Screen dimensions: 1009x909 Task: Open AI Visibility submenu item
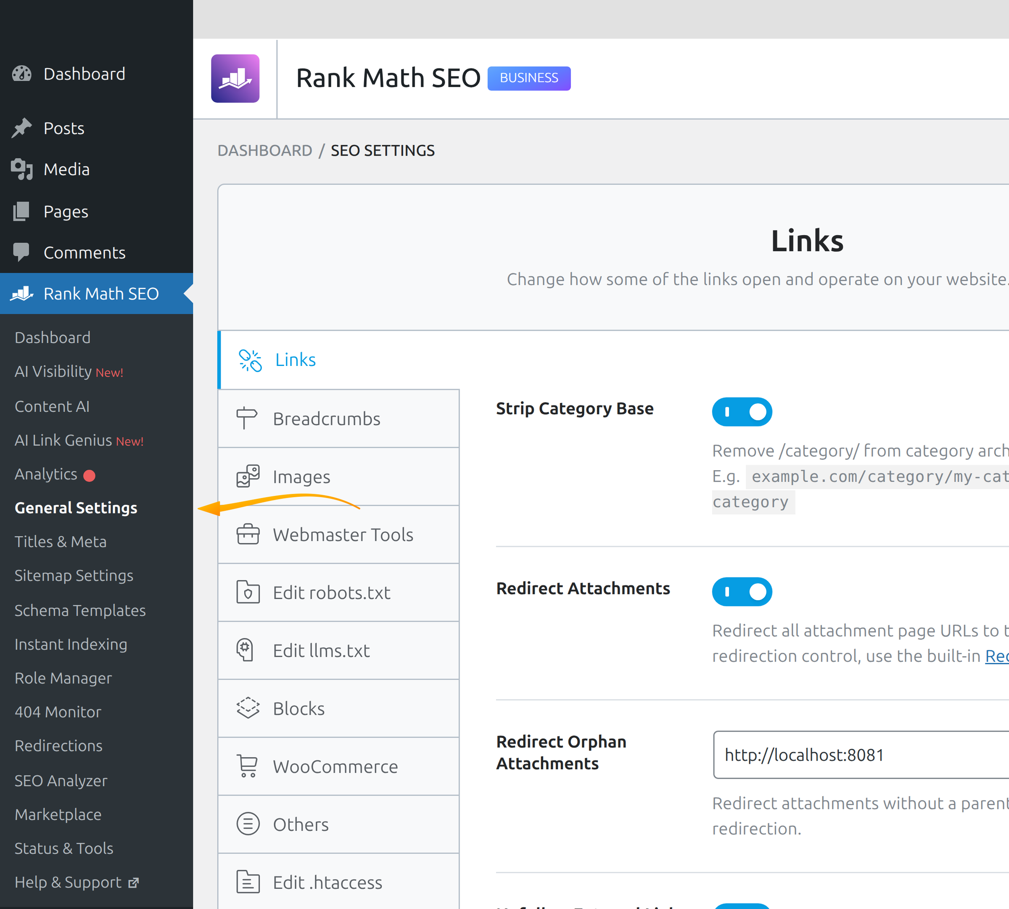click(x=69, y=371)
